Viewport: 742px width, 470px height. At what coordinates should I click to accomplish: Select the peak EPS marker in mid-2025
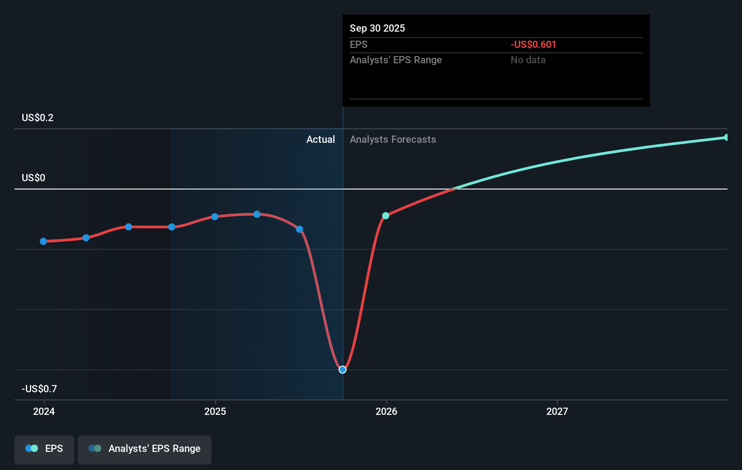(x=257, y=214)
